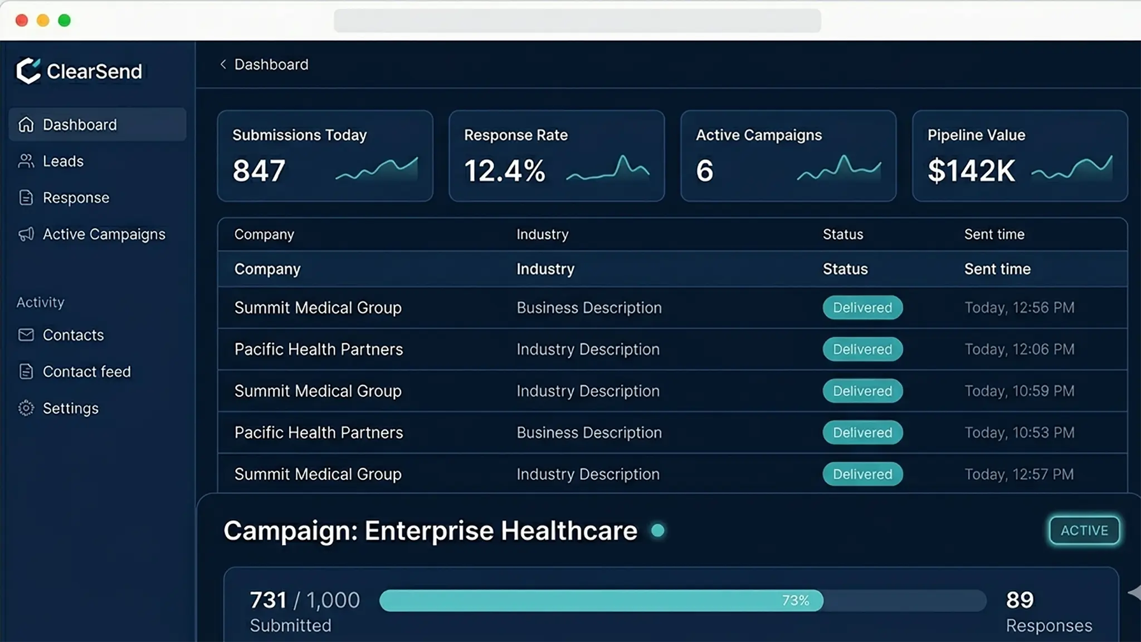Click Delivered badge for 10:53 PM row
The width and height of the screenshot is (1141, 642).
tap(862, 432)
